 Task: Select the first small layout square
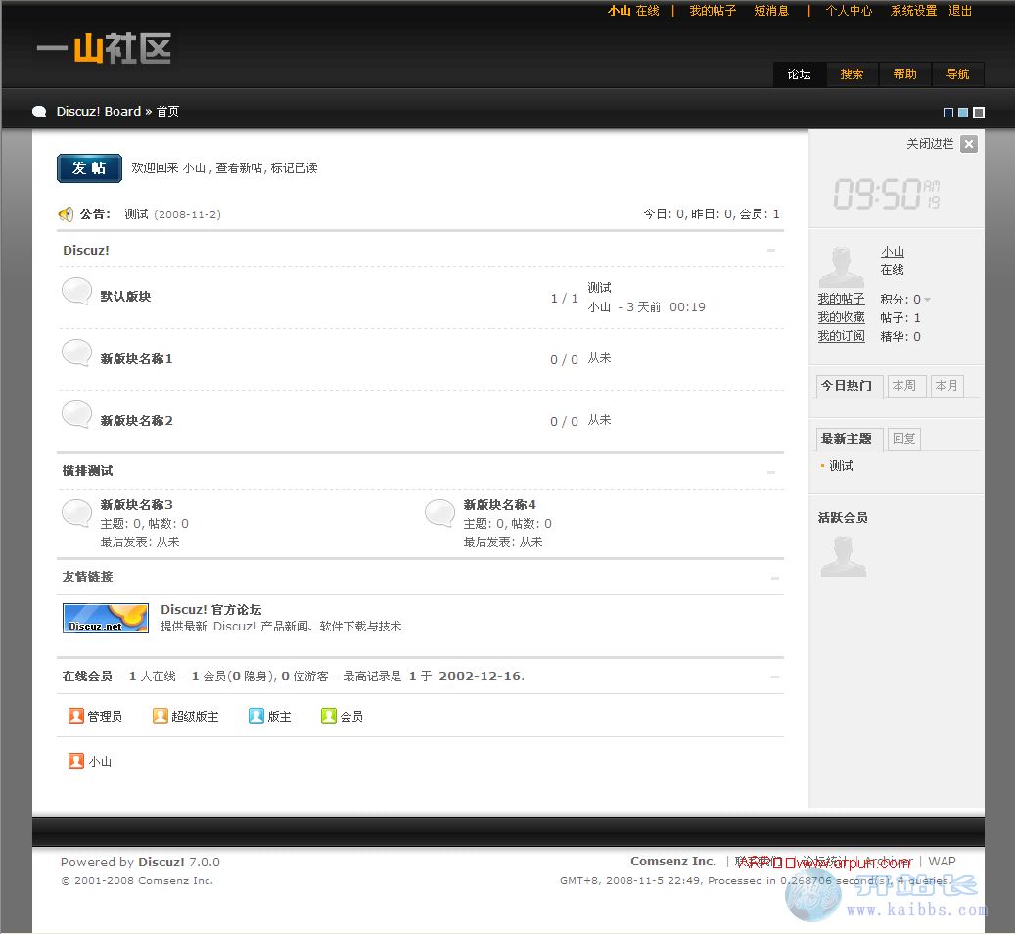(947, 113)
